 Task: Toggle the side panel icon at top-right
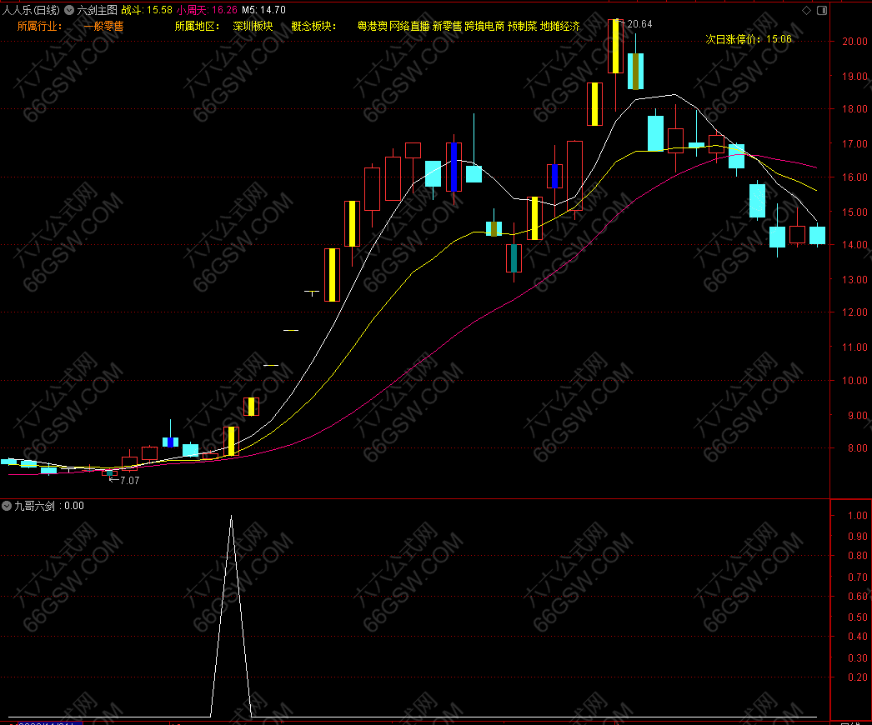pos(822,10)
